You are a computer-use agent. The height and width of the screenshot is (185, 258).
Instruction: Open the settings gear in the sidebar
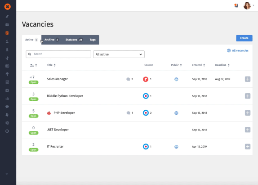coord(7,123)
